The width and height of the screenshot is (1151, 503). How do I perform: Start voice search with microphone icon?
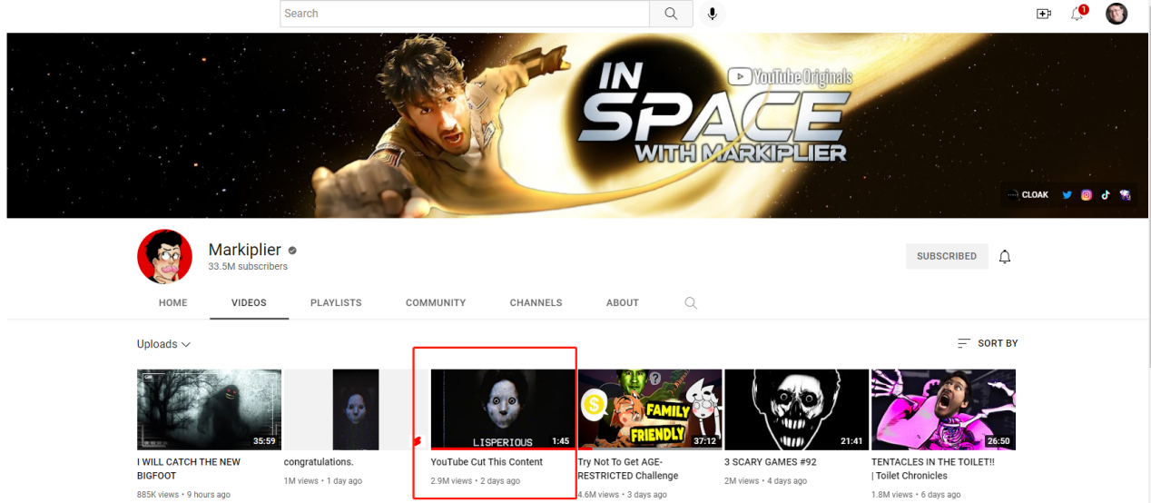pos(713,14)
